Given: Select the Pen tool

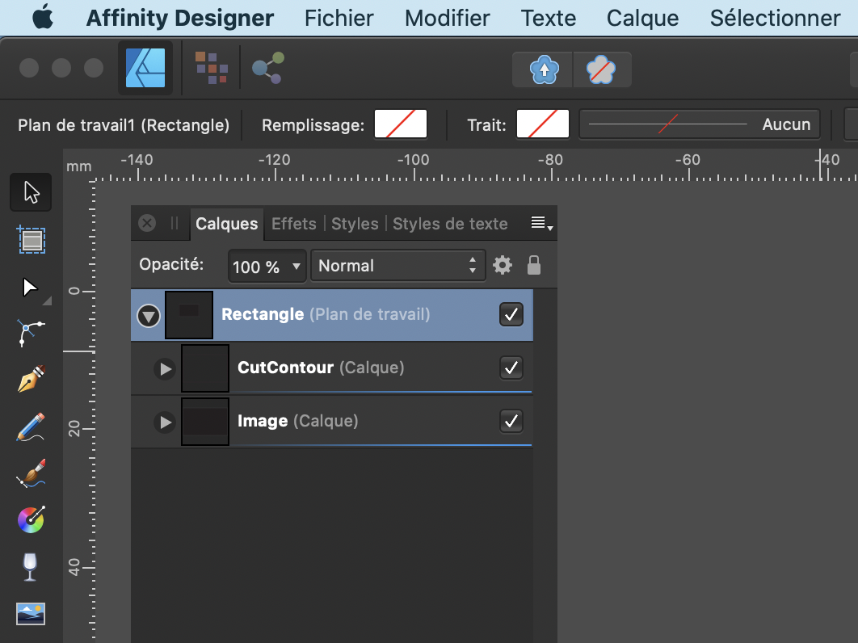Looking at the screenshot, I should tap(32, 379).
